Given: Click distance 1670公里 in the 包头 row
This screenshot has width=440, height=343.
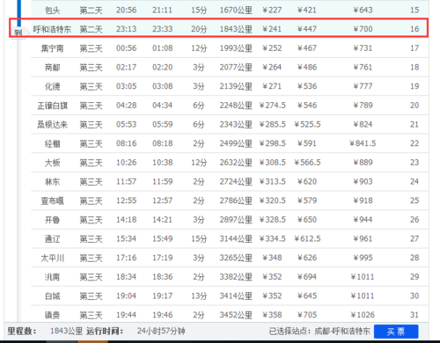Looking at the screenshot, I should pyautogui.click(x=236, y=11).
